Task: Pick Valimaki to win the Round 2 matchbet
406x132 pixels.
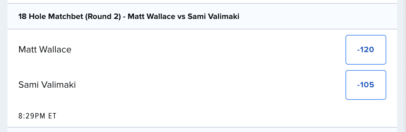Action: coord(366,85)
